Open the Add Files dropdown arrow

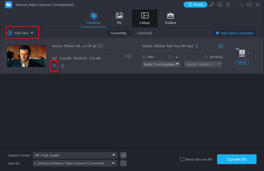[32, 33]
